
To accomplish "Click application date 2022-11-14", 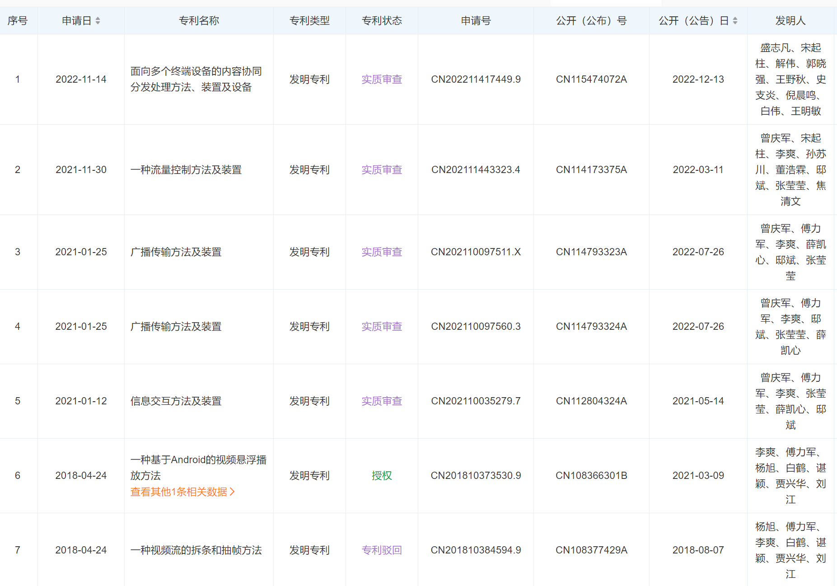I will pos(81,80).
